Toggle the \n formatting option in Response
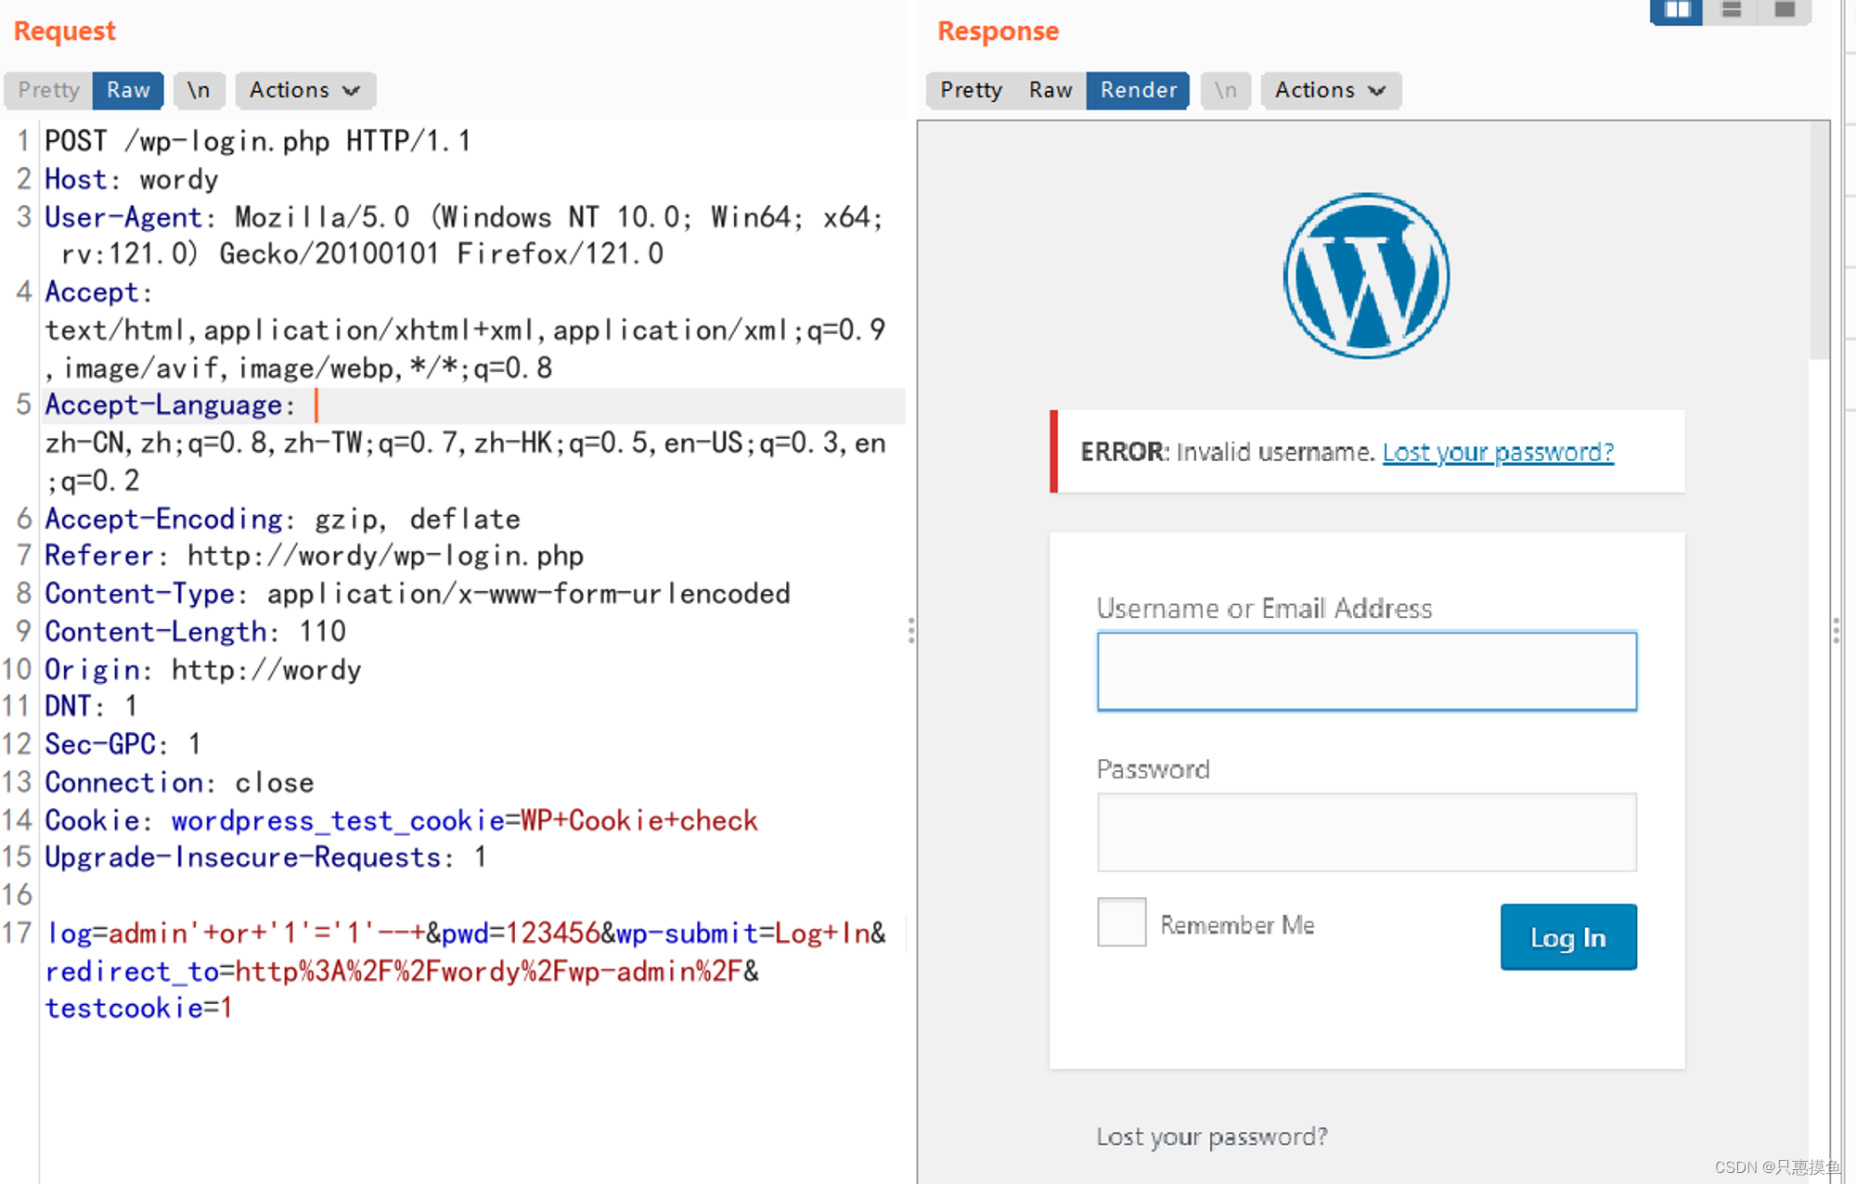 tap(1226, 89)
